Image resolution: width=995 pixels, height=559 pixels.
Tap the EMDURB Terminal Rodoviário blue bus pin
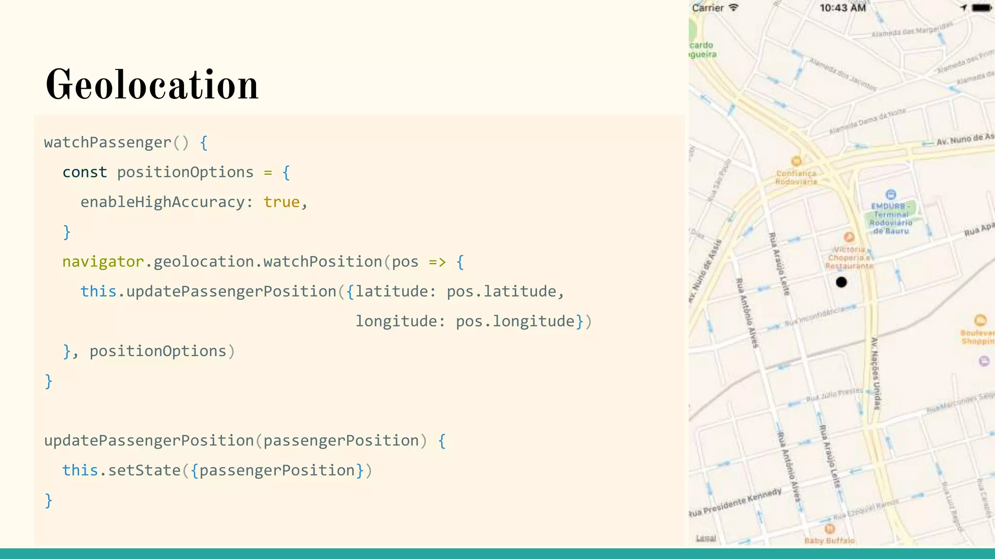[x=891, y=195]
